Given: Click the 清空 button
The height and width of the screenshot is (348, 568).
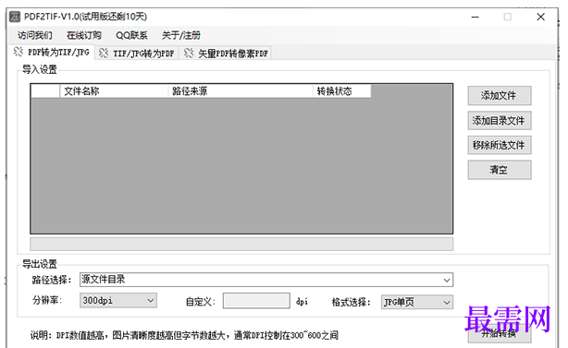Looking at the screenshot, I should point(500,170).
